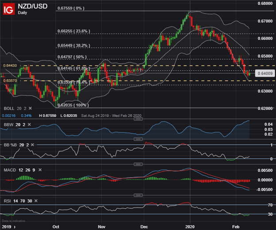
Task: Click the RSI 30 level label
Action: [x=270, y=214]
